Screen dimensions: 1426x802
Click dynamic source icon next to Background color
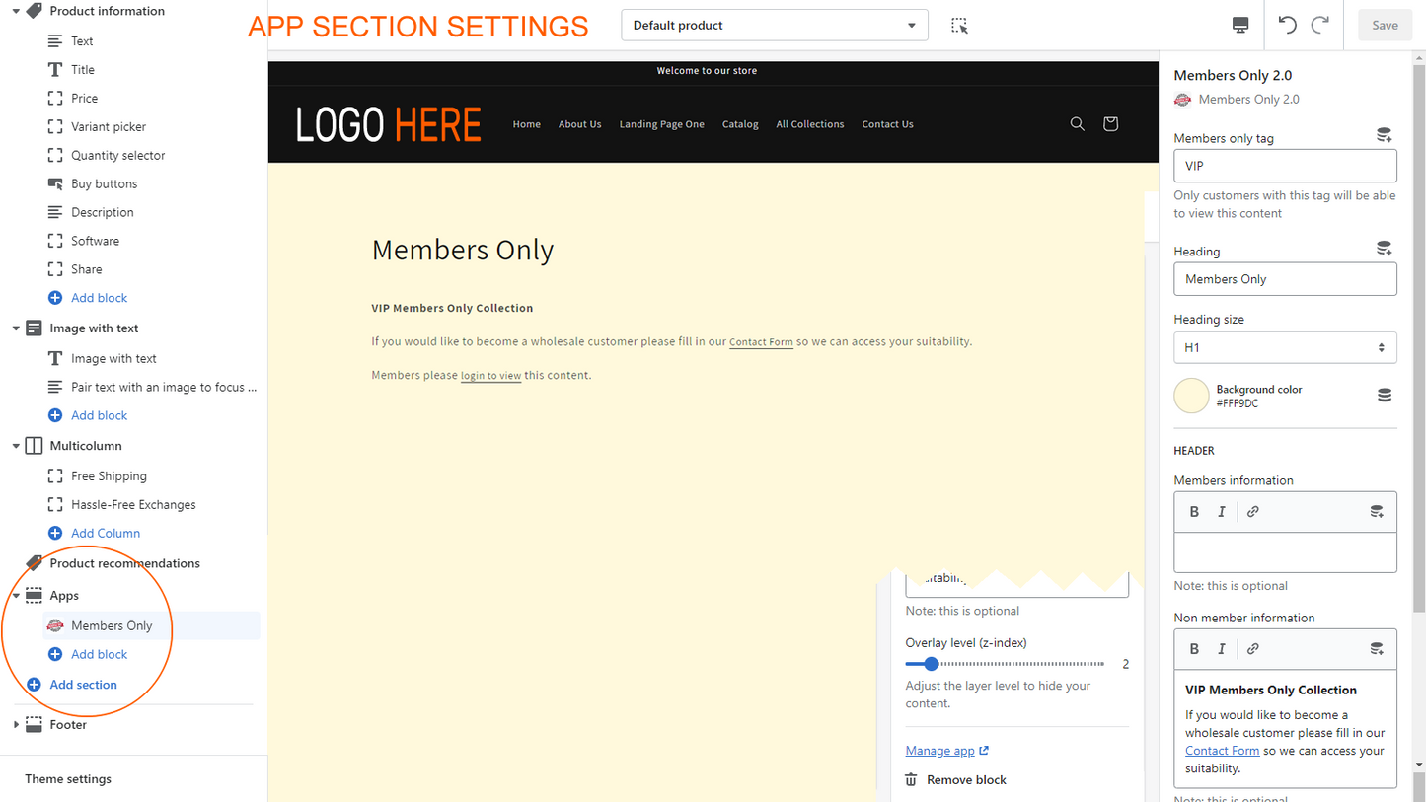[1384, 396]
